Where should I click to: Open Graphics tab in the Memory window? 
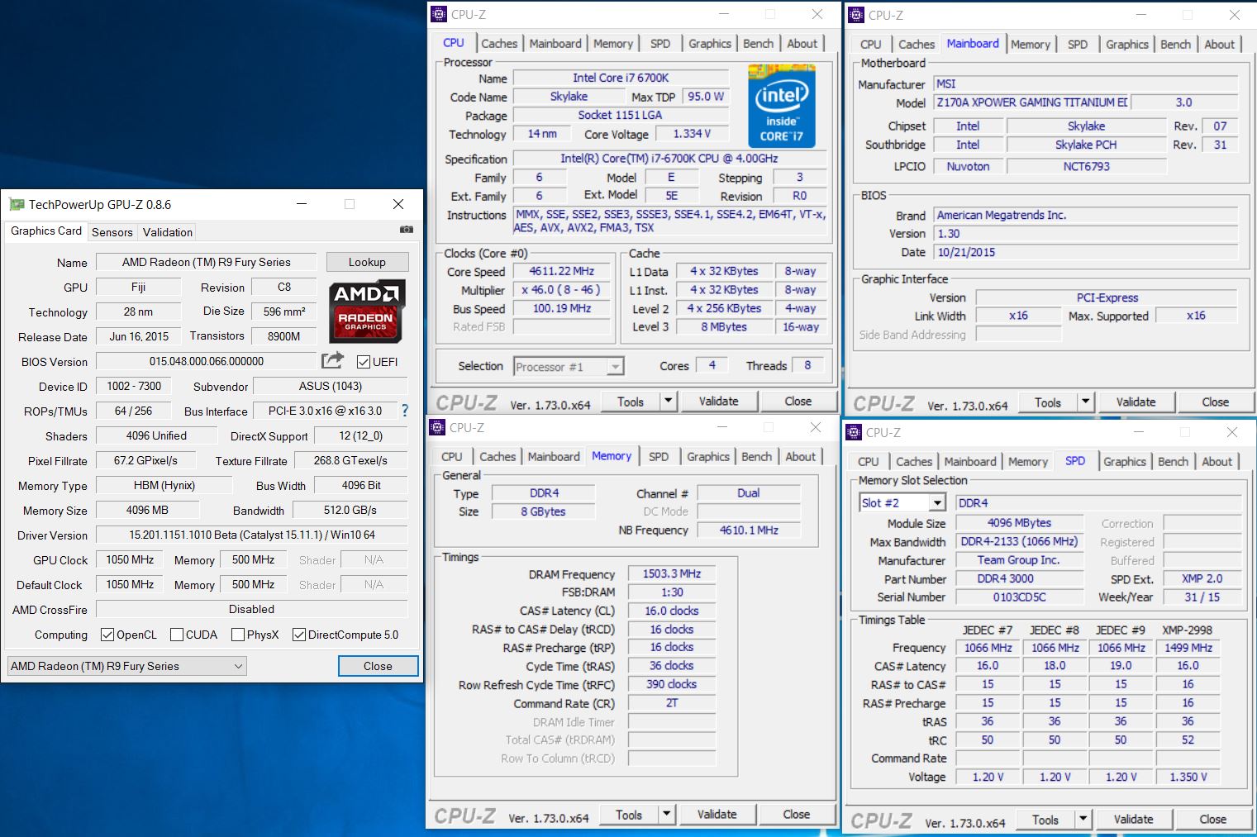[x=708, y=457]
